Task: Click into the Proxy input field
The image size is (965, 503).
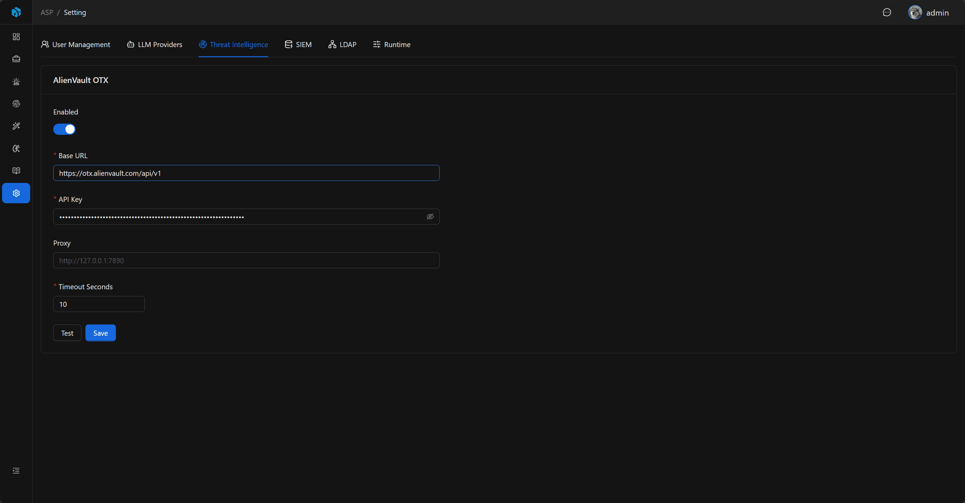Action: click(x=246, y=260)
